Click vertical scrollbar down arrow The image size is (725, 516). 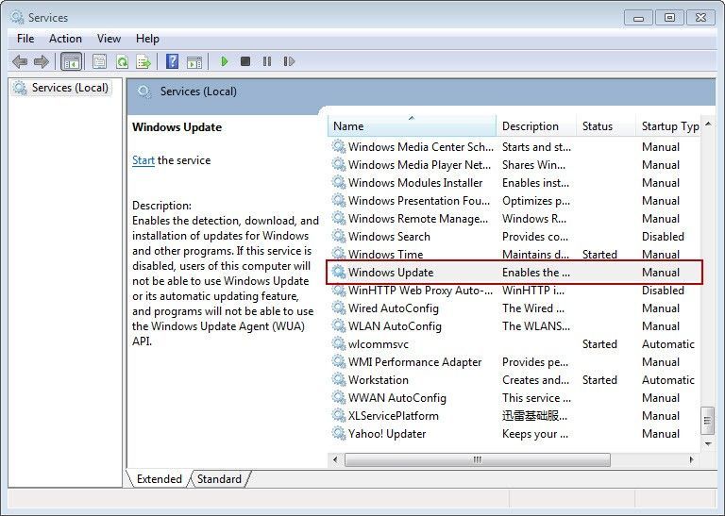(x=708, y=444)
